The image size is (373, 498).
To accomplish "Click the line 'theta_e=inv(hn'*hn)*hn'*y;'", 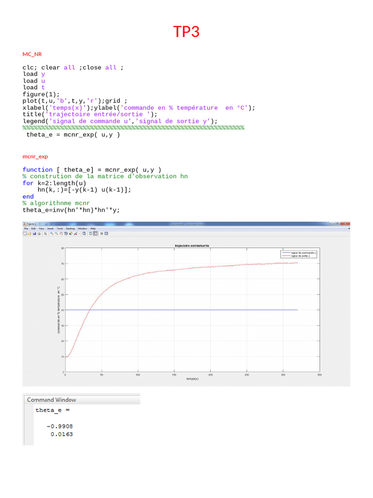I will click(71, 210).
